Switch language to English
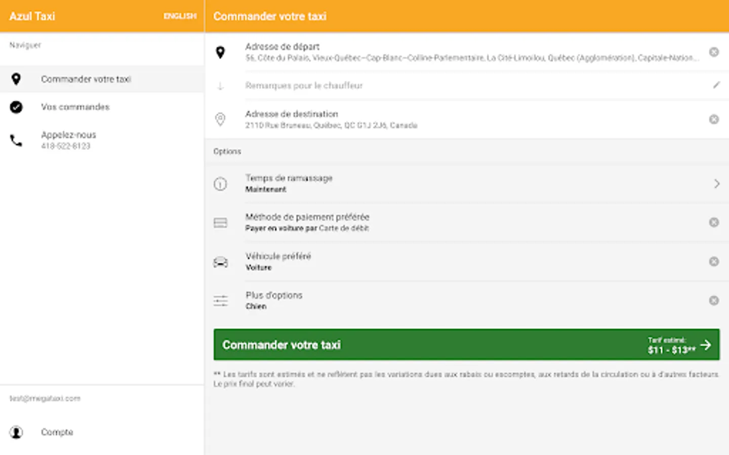Screen dimensions: 729x455 tap(180, 16)
